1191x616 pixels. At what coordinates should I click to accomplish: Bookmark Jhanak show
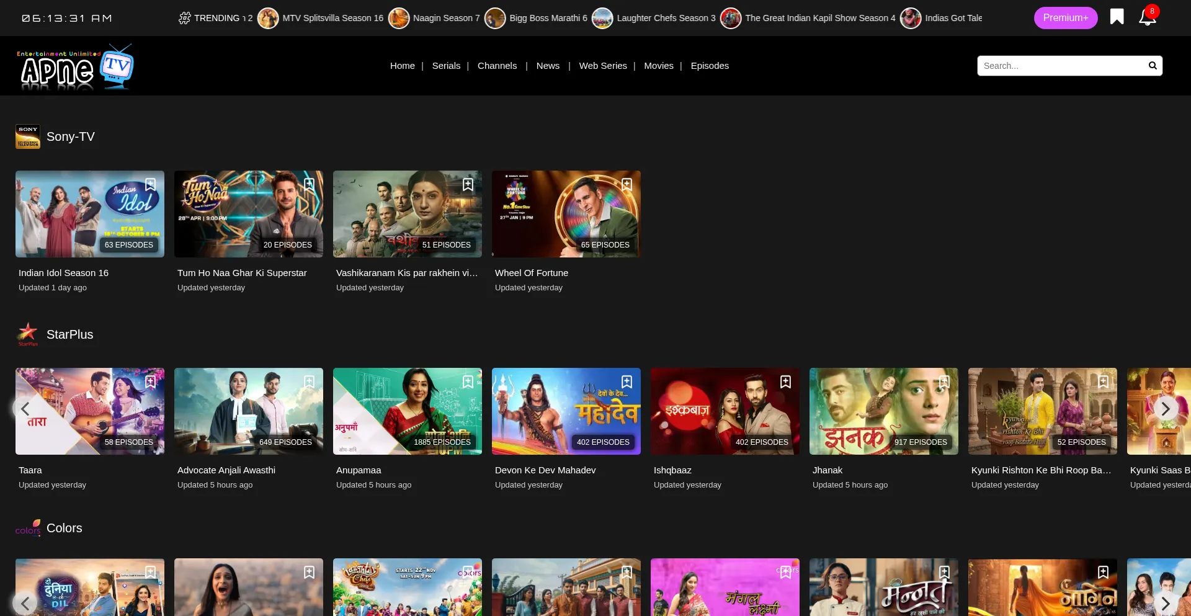pyautogui.click(x=944, y=382)
